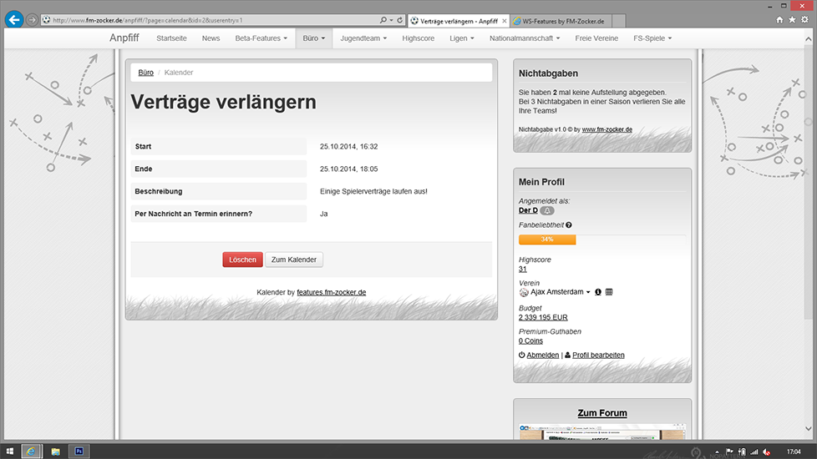The width and height of the screenshot is (817, 459).
Task: Open the Highscore navigation item
Action: coord(418,38)
